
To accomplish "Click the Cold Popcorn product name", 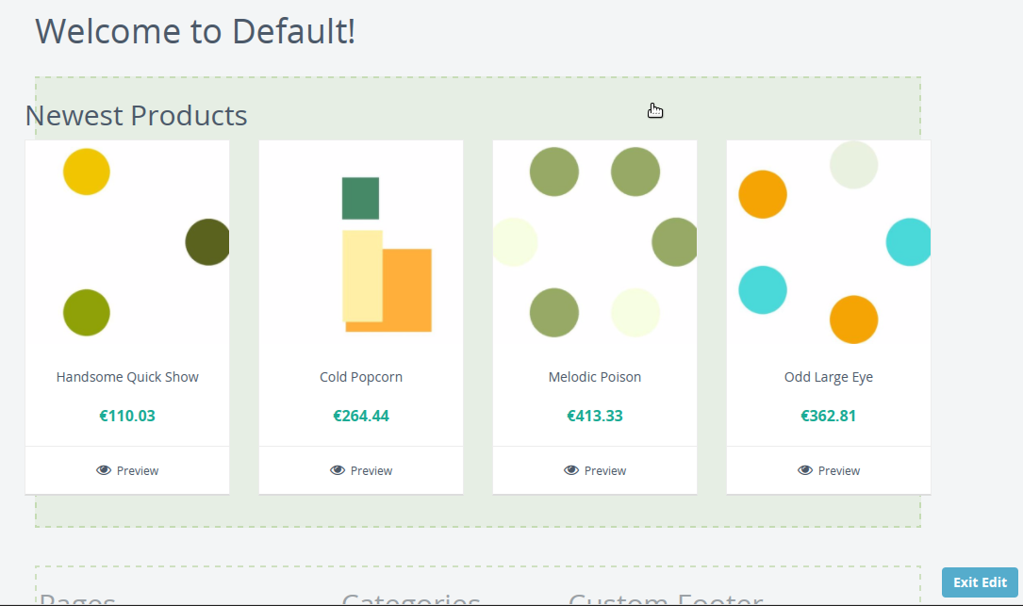I will point(361,377).
